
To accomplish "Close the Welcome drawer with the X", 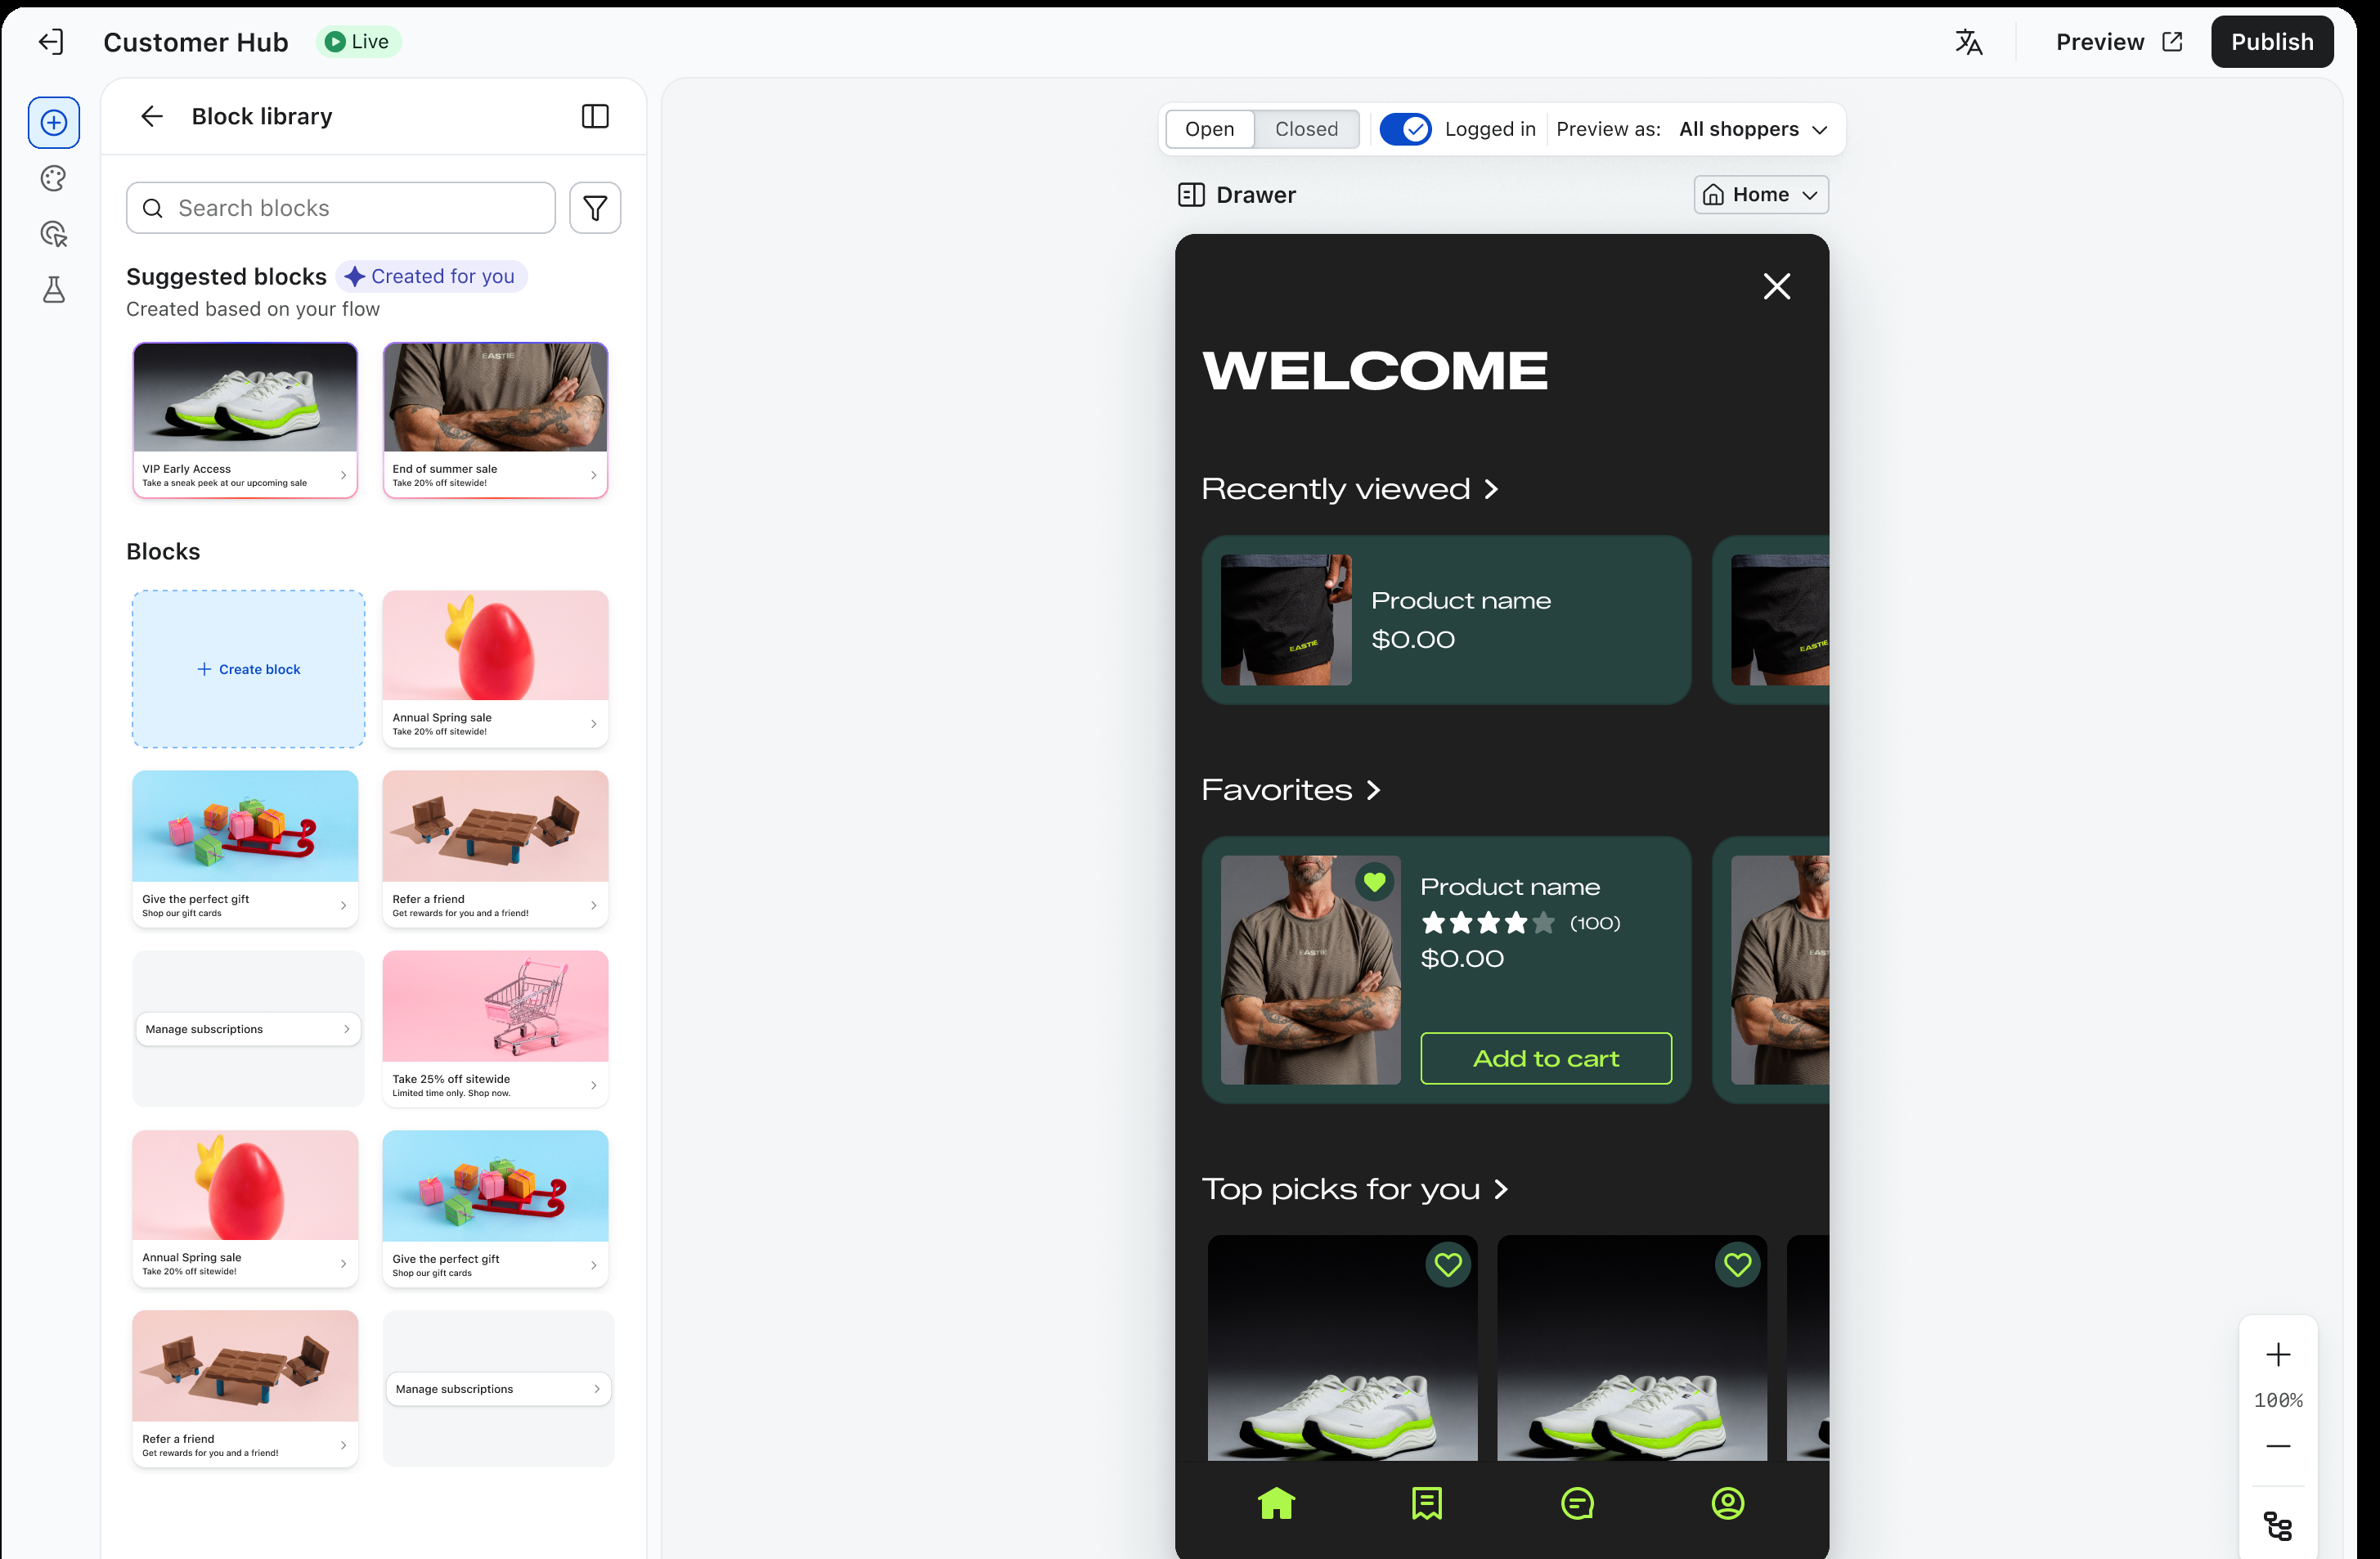I will (x=1777, y=287).
